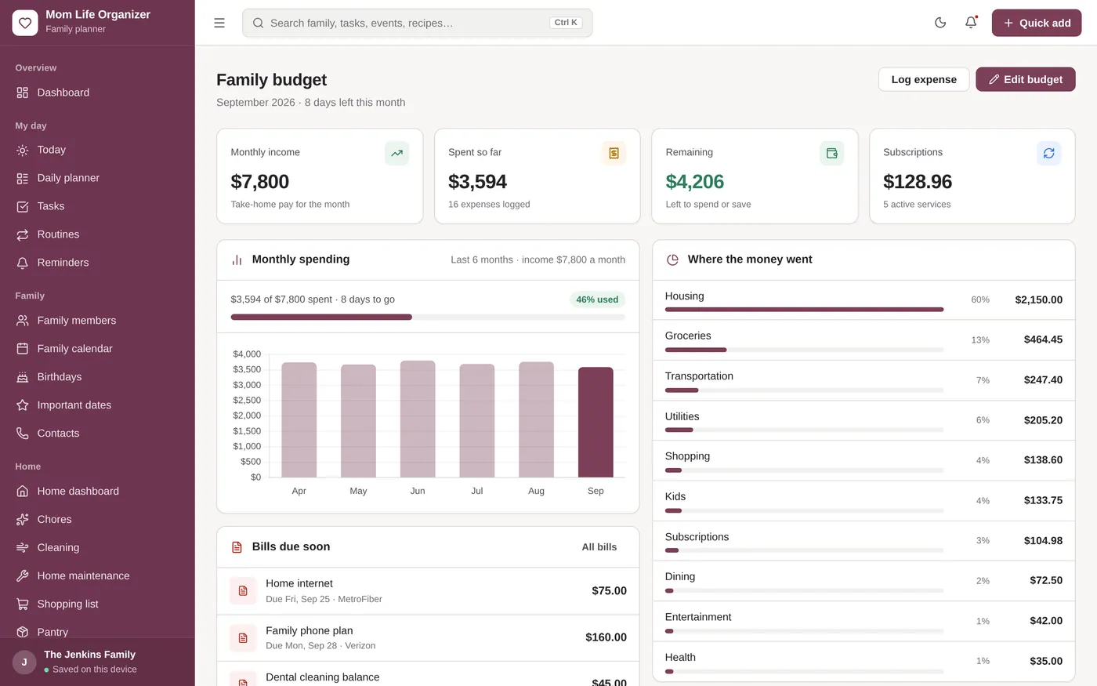Select Cleaning in the sidebar
Viewport: 1097px width, 686px height.
tap(97, 548)
